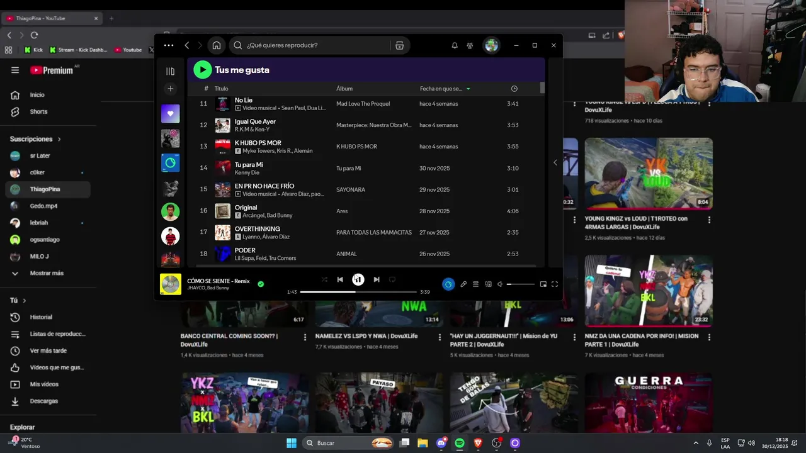Click the blue DJ circle icon in player bar
The image size is (806, 453).
pos(448,284)
